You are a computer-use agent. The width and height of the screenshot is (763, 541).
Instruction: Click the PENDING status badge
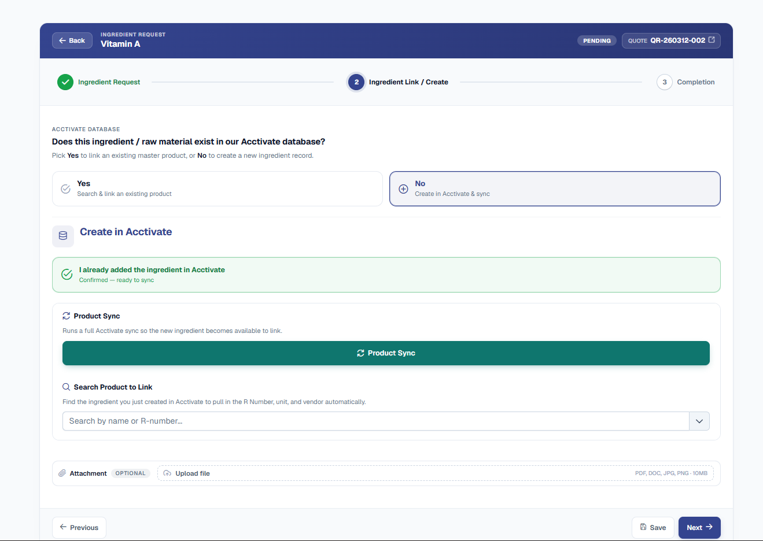point(597,40)
